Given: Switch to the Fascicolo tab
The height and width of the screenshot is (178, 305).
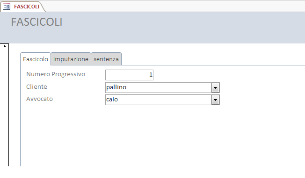Looking at the screenshot, I should coord(36,59).
